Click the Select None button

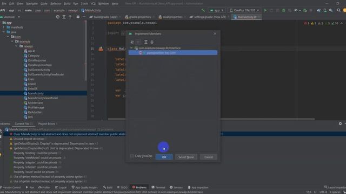click(186, 157)
